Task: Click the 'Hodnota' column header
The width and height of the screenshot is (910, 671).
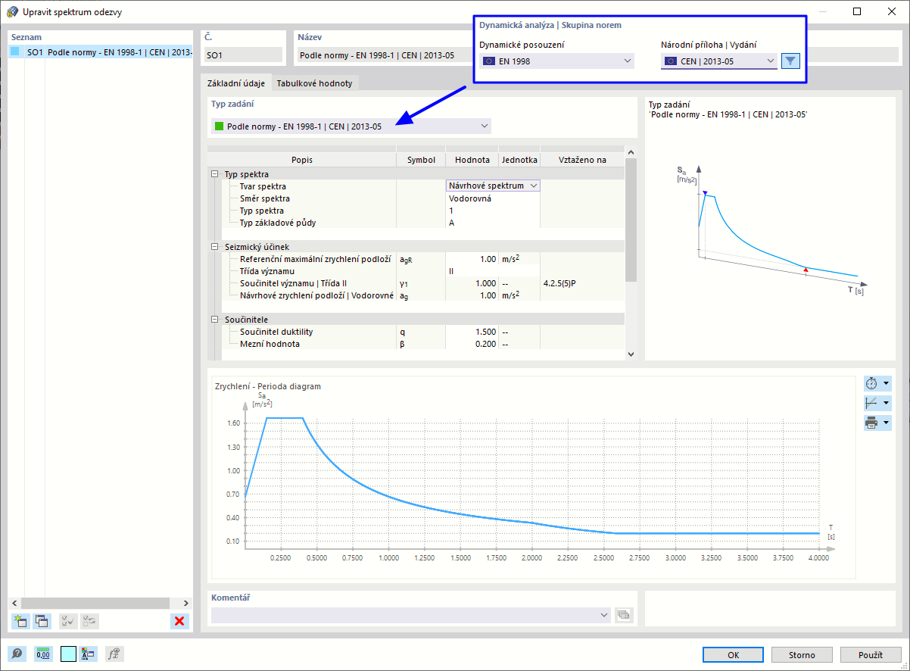Action: [473, 160]
